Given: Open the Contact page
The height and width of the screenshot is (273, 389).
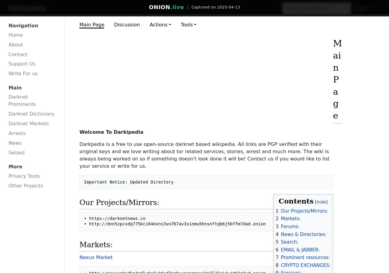Looking at the screenshot, I should pos(18,54).
